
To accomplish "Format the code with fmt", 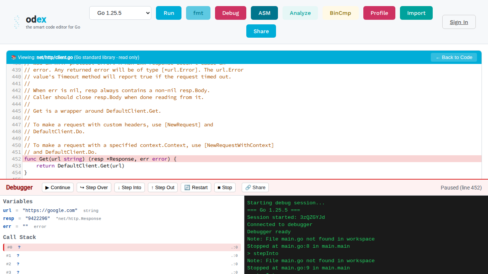I will coord(198,13).
